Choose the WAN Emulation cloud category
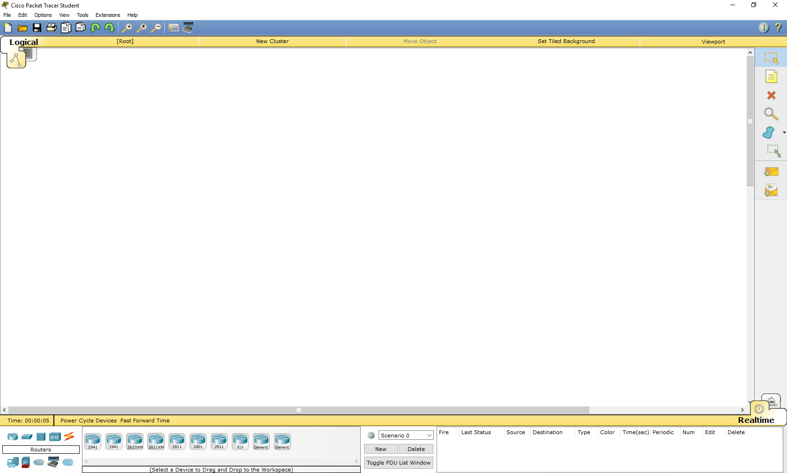The image size is (787, 473). (39, 462)
